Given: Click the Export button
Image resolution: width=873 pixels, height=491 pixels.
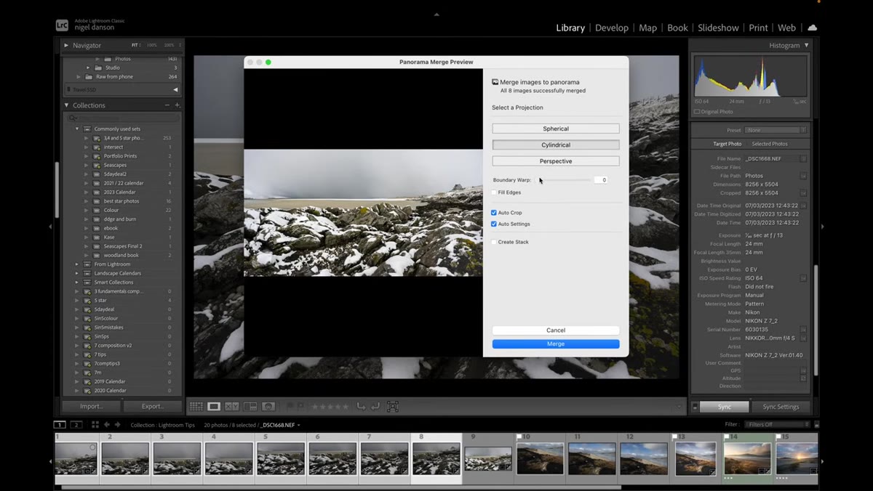Looking at the screenshot, I should pyautogui.click(x=153, y=406).
